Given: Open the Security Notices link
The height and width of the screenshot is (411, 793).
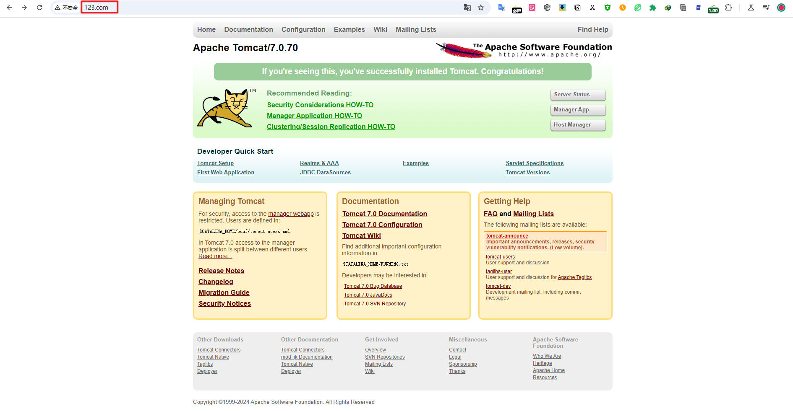Looking at the screenshot, I should pyautogui.click(x=224, y=303).
